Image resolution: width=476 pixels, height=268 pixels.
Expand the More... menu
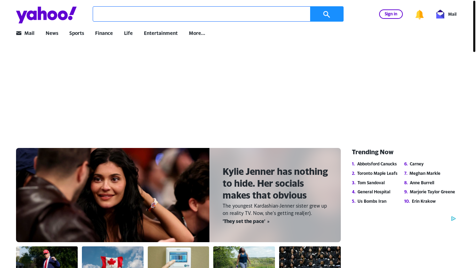[x=197, y=33]
